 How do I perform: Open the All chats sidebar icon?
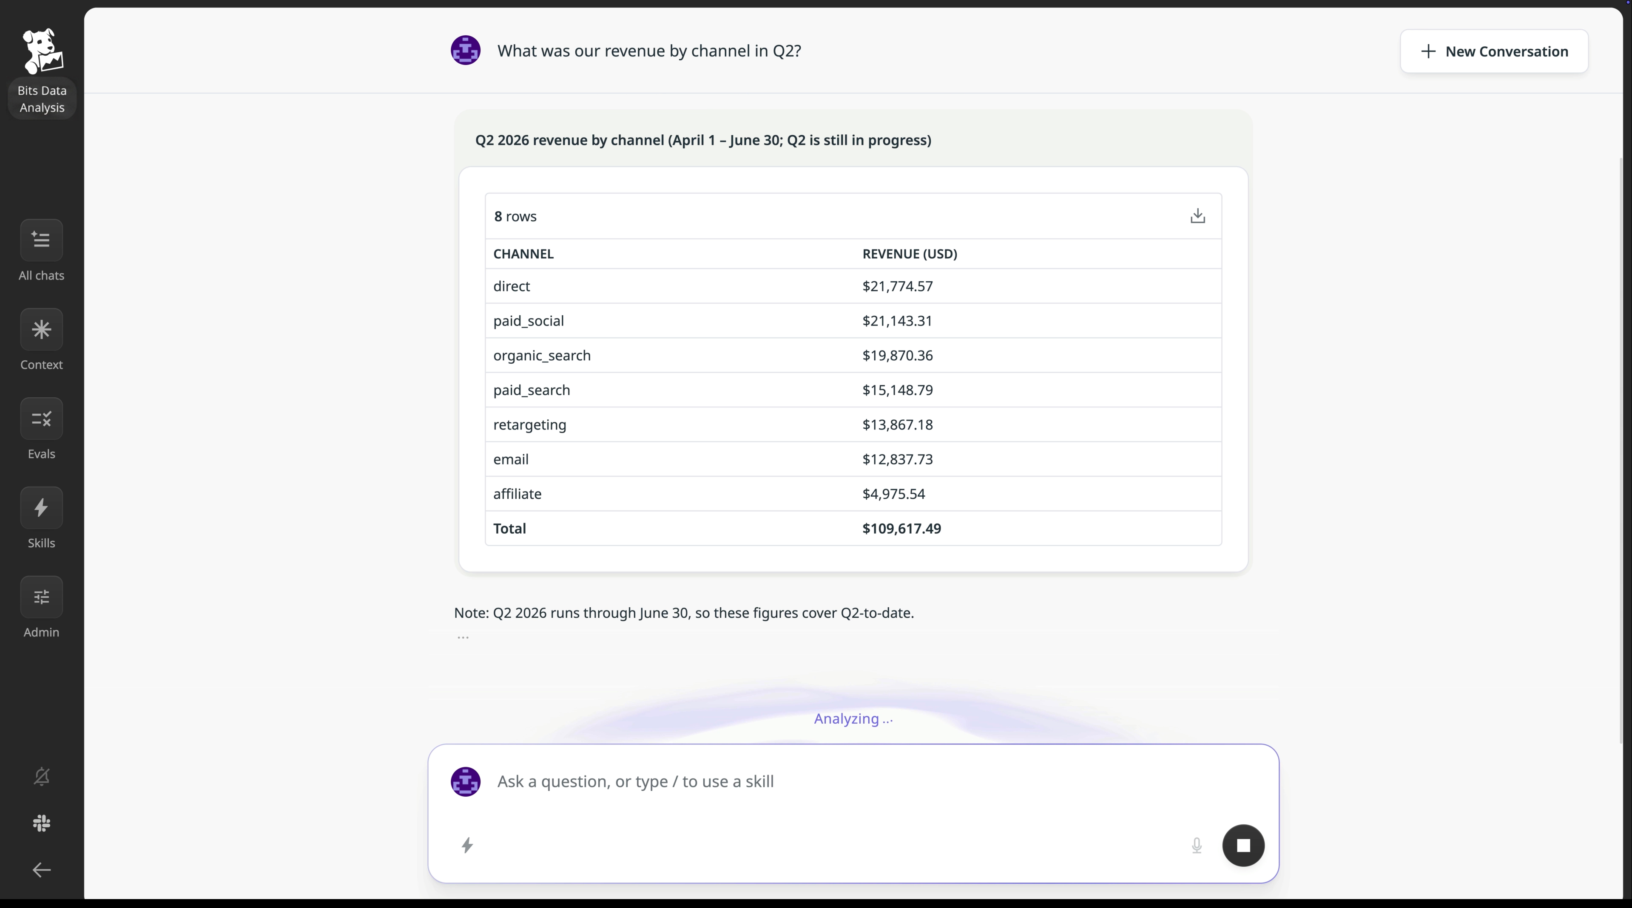pos(41,240)
